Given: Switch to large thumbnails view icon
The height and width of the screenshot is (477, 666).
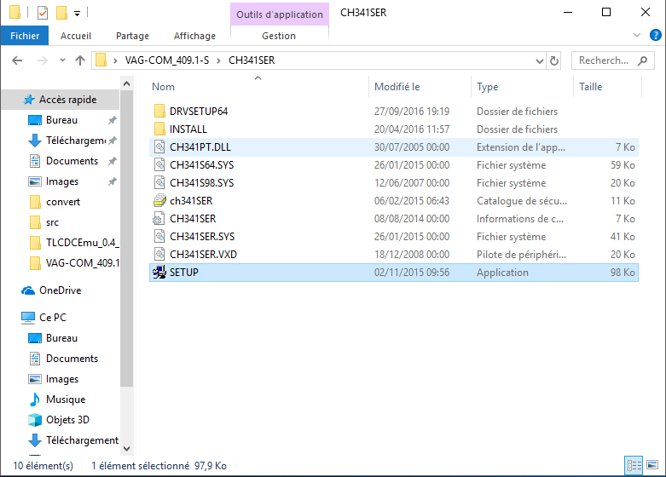Looking at the screenshot, I should click(x=652, y=466).
